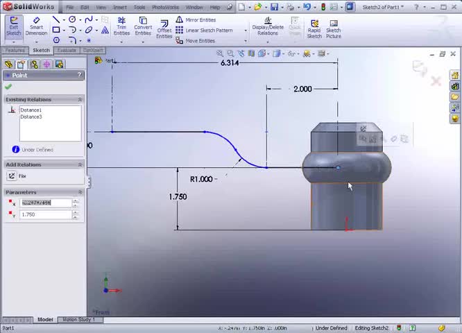
Task: Click Mirror Entities
Action: pyautogui.click(x=196, y=19)
